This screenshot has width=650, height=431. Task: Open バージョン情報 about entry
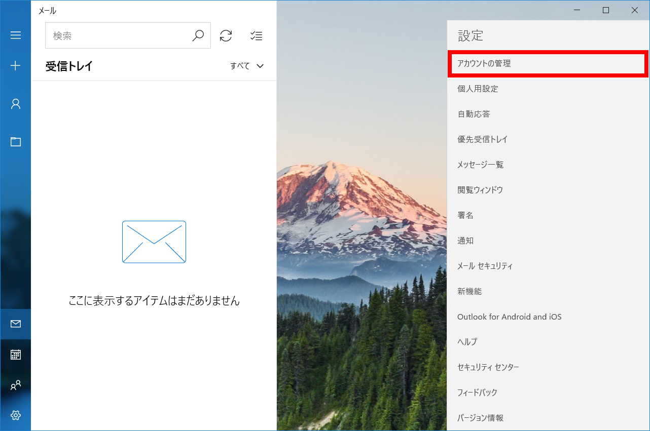click(548, 418)
